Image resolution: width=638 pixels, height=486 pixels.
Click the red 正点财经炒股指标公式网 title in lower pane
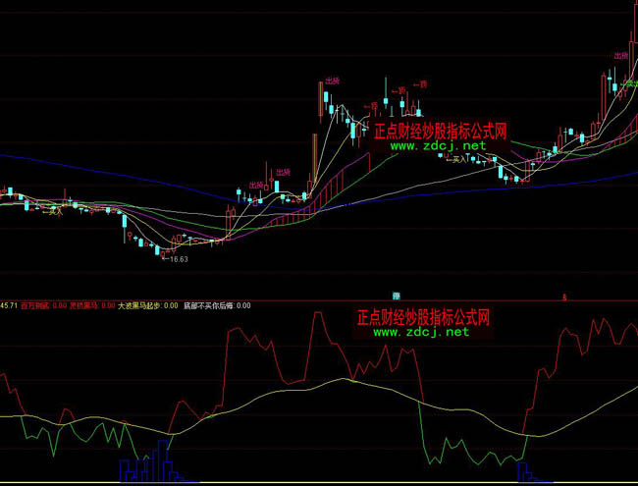(423, 318)
